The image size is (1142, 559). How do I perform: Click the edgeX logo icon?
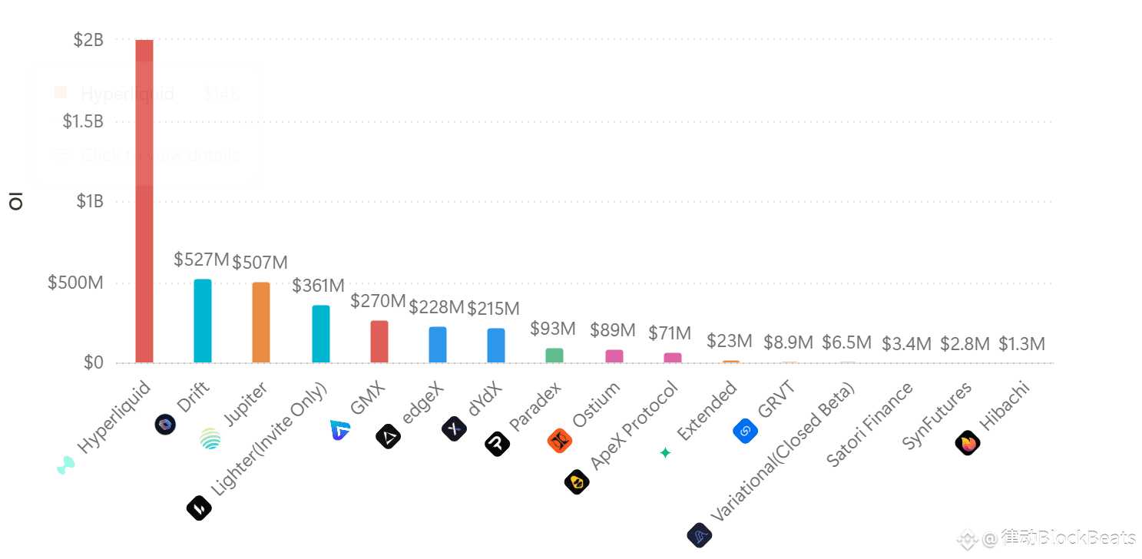(x=388, y=436)
